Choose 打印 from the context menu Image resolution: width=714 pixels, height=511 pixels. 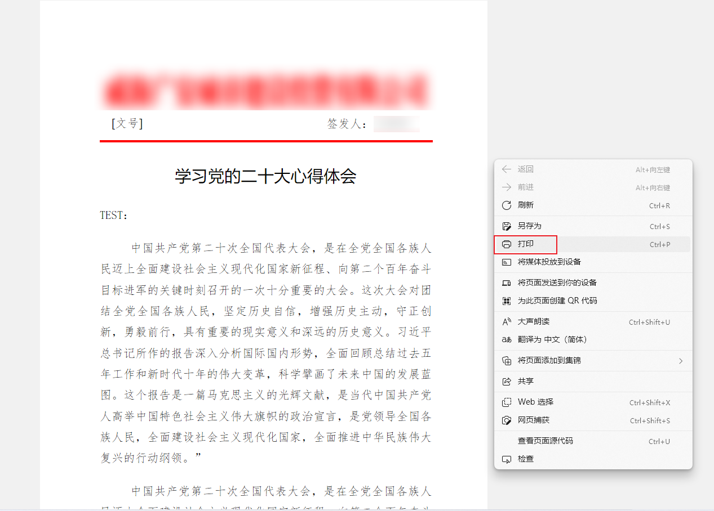click(x=526, y=244)
